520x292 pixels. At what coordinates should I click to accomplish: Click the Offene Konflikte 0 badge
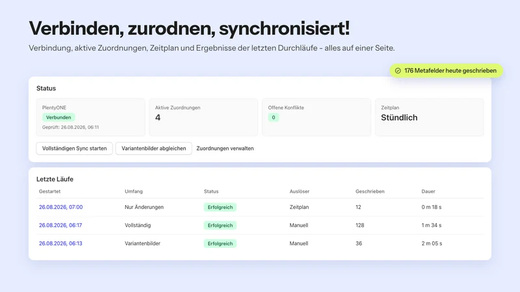coord(273,117)
